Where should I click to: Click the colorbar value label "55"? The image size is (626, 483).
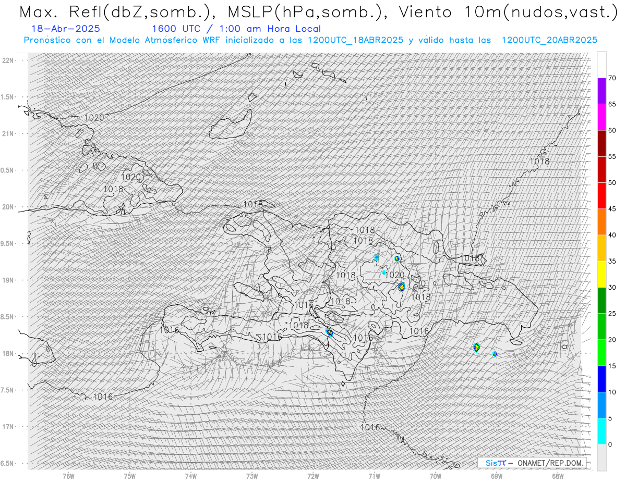click(612, 156)
